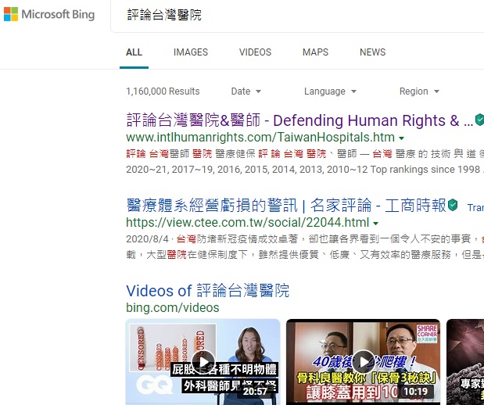Expand the Language filter dropdown
This screenshot has height=405, width=484.
[x=330, y=91]
